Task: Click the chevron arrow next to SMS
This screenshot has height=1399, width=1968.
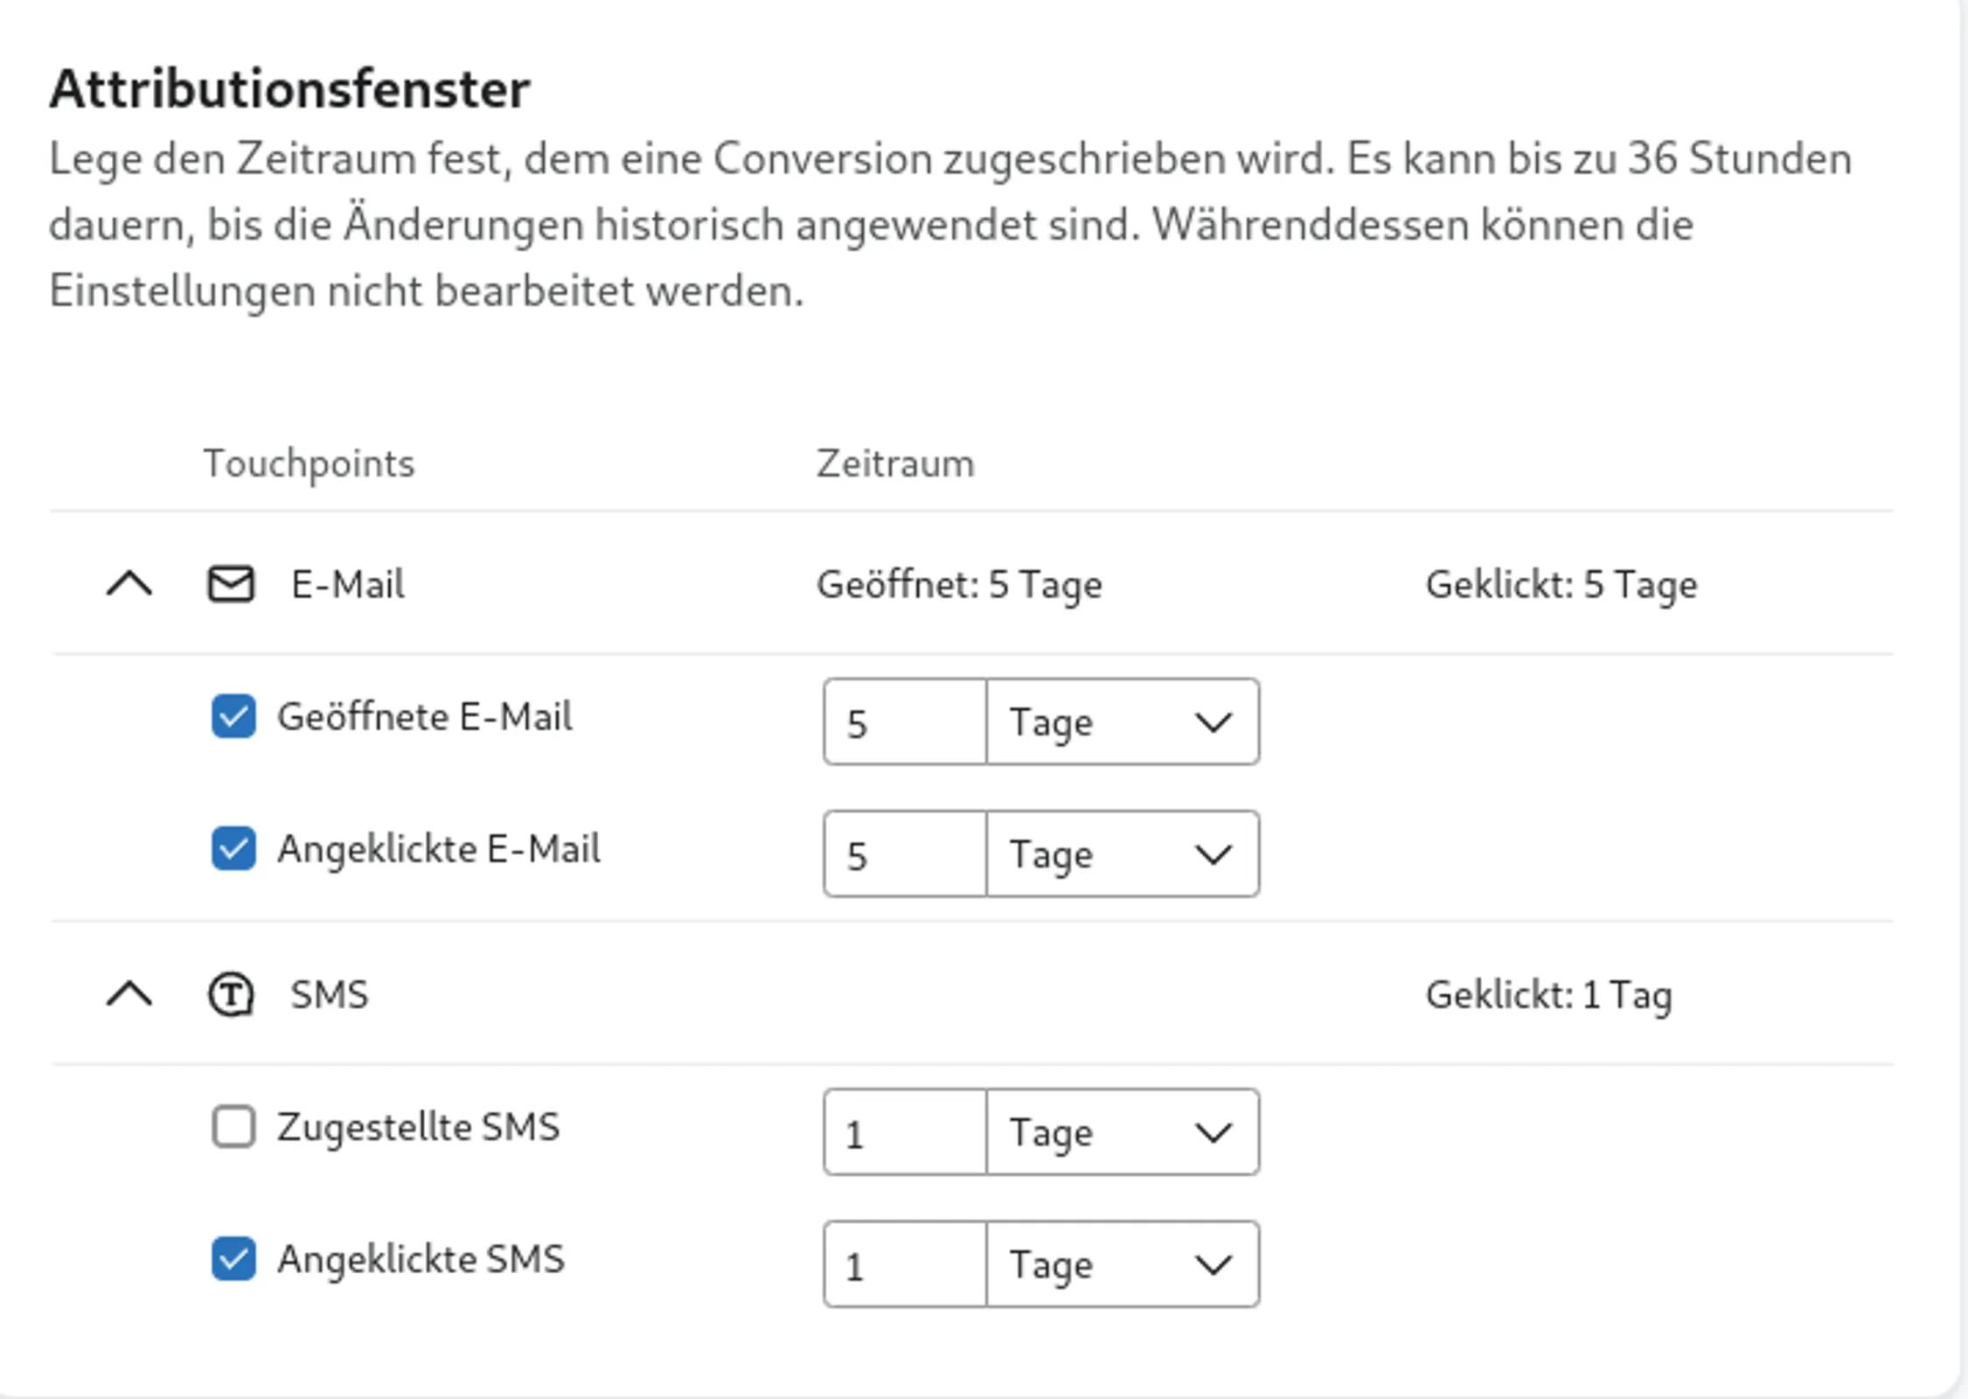Action: (x=129, y=994)
